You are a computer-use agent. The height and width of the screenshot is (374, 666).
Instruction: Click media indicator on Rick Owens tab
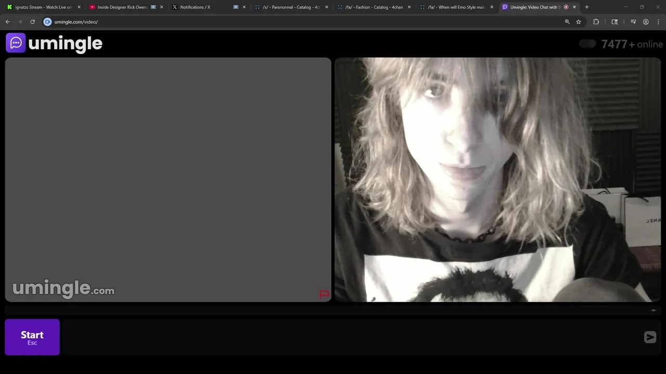(x=153, y=7)
